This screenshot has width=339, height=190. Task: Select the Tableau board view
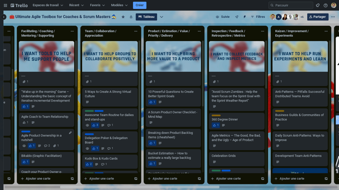(146, 17)
